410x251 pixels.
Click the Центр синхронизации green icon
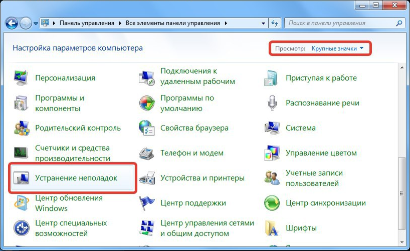click(x=272, y=203)
